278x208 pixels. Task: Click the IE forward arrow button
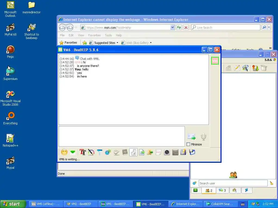(x=70, y=27)
